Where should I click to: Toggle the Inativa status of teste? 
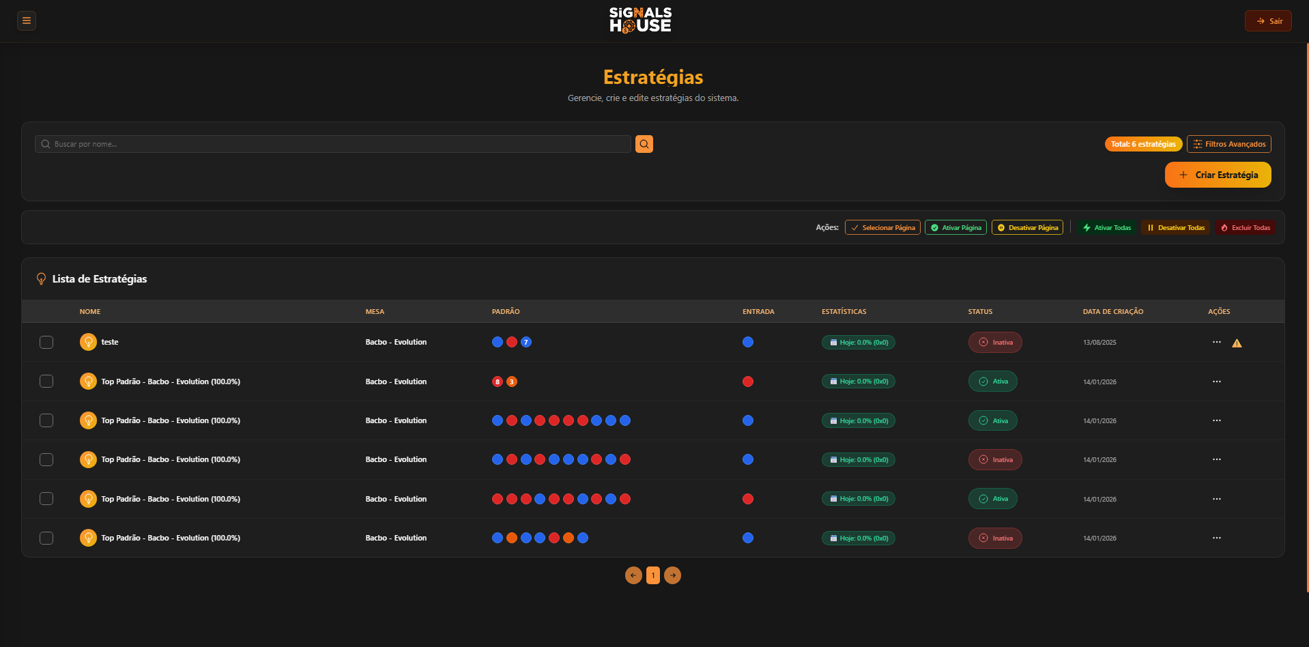pyautogui.click(x=994, y=343)
